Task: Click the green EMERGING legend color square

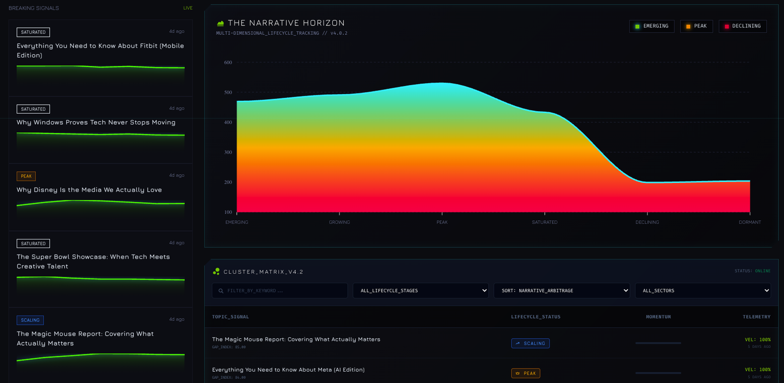Action: (x=637, y=26)
